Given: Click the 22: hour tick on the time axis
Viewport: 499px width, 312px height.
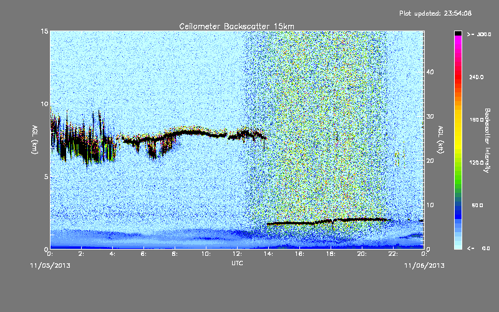Looking at the screenshot, I should (394, 254).
